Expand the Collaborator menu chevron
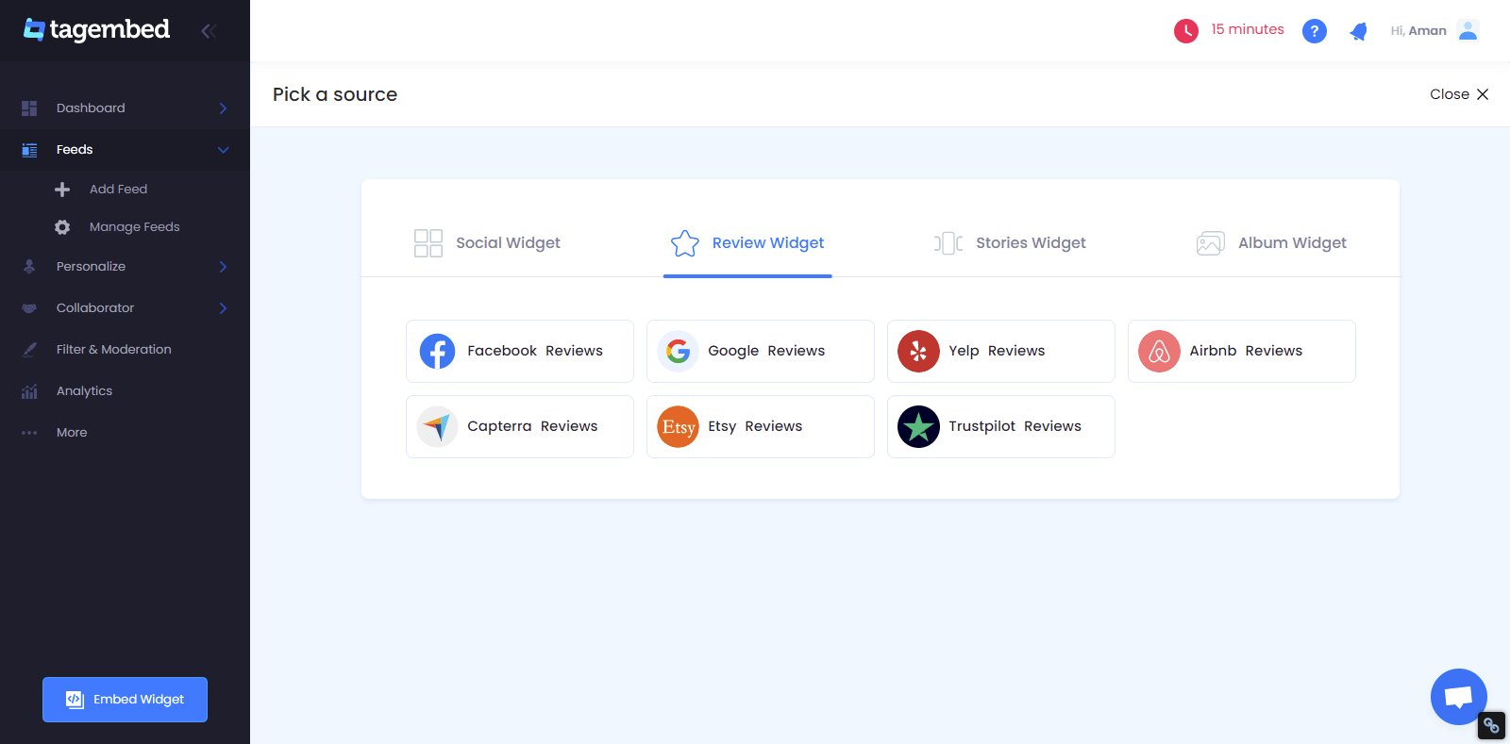Image resolution: width=1510 pixels, height=744 pixels. [x=224, y=308]
